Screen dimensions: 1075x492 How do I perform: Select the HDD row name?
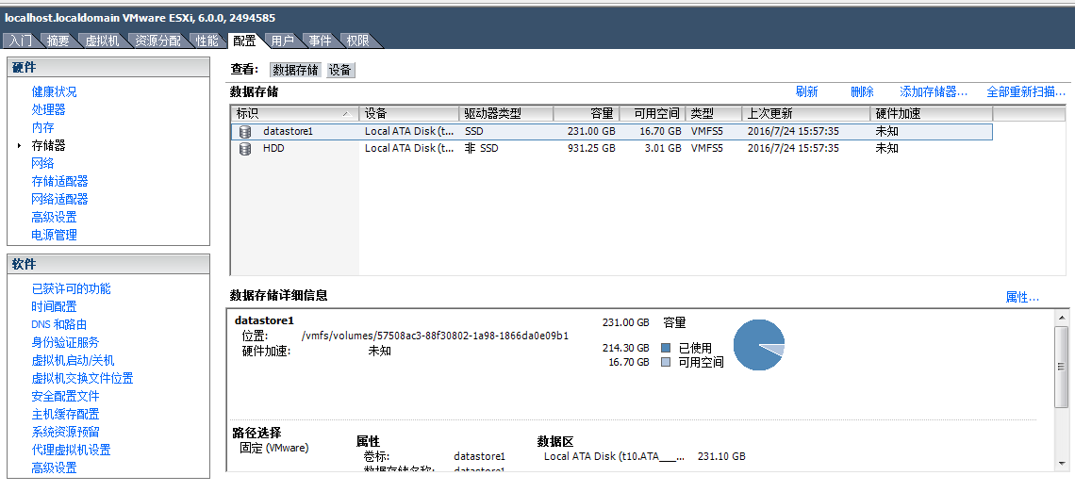(273, 148)
